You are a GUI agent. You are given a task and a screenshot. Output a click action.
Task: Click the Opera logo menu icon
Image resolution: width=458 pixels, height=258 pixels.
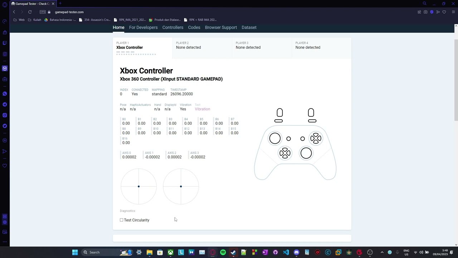[5, 5]
